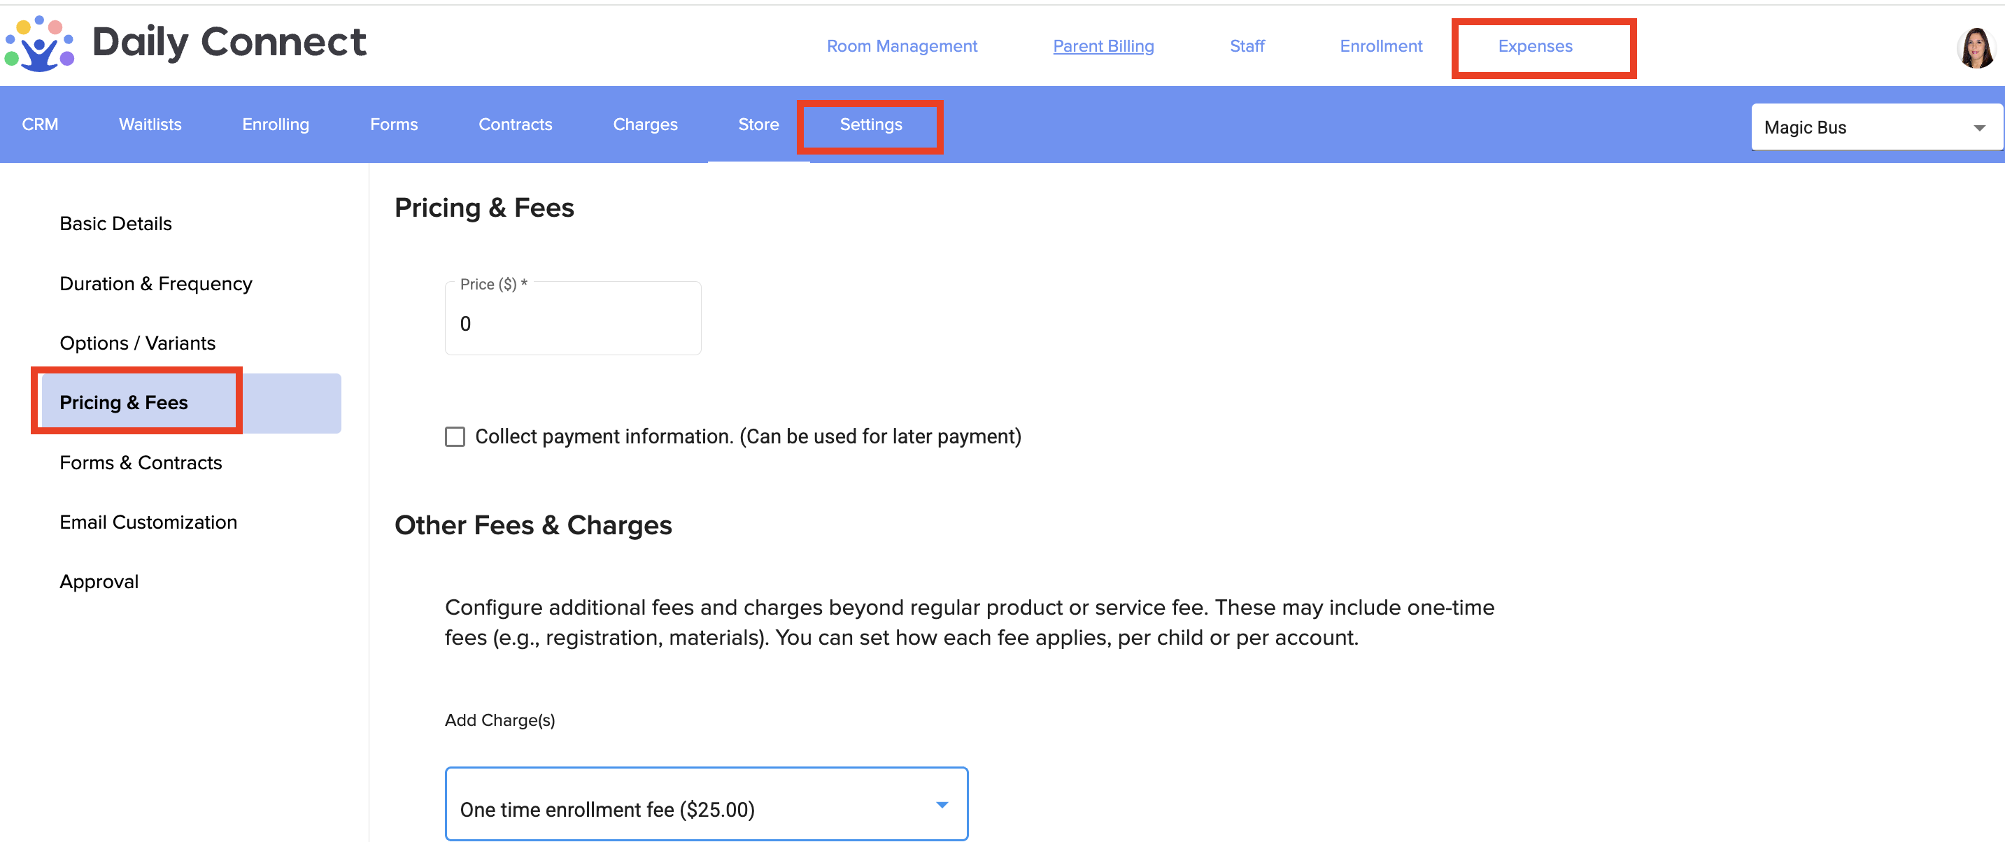The width and height of the screenshot is (2005, 842).
Task: Select the Waitlists tab
Action: (x=150, y=125)
